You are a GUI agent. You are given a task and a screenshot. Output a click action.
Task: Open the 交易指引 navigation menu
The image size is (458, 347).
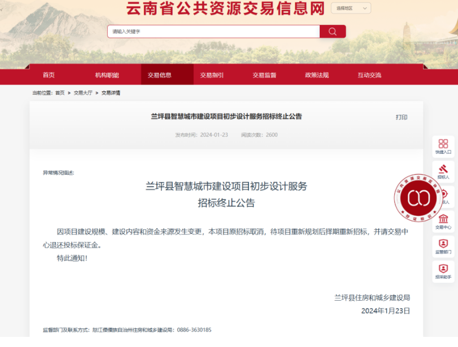click(x=212, y=75)
